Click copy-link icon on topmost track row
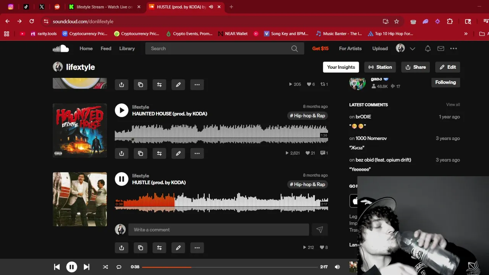Image resolution: width=489 pixels, height=275 pixels. 141,84
